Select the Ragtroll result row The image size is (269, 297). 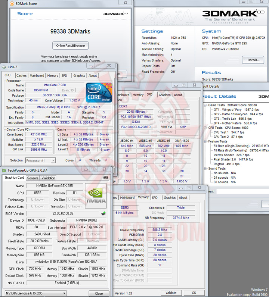pos(226,164)
